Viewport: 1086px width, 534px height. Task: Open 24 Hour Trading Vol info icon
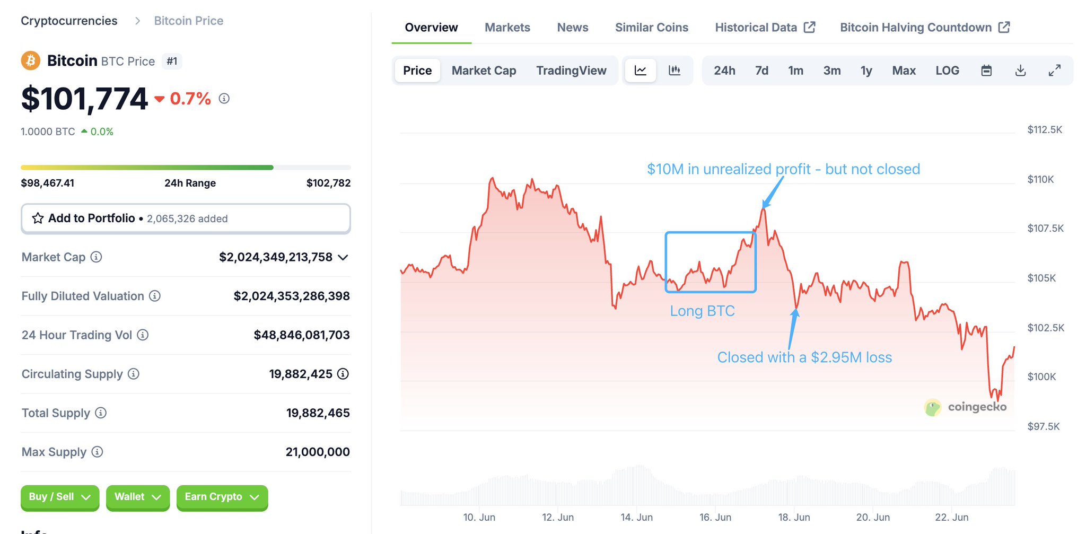pyautogui.click(x=143, y=335)
